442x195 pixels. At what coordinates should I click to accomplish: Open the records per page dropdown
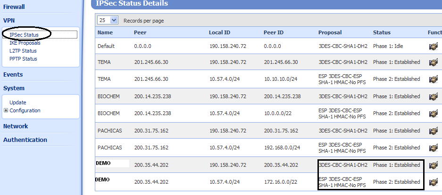pos(114,20)
